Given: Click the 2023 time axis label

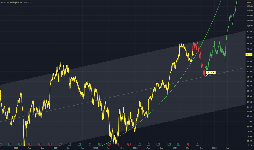Looking at the screenshot, I should 135,148.
